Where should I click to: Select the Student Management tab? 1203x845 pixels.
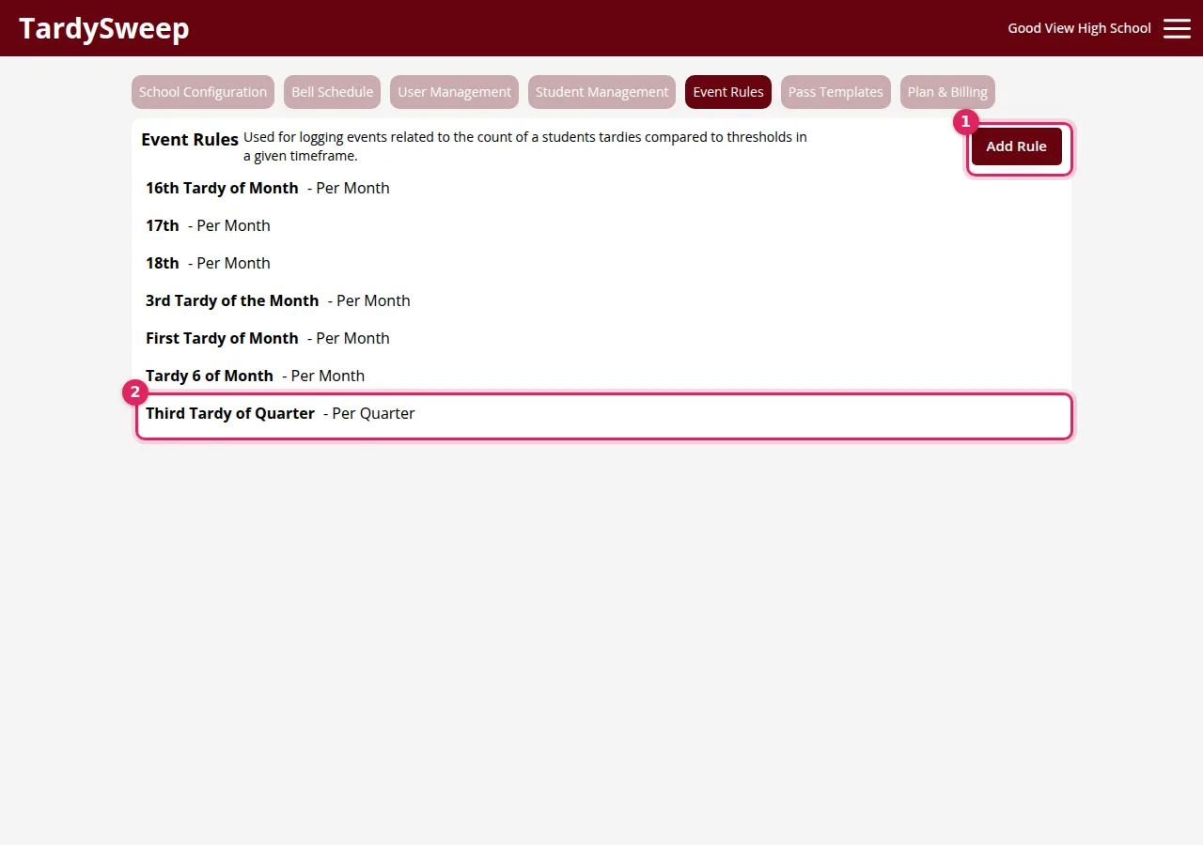click(x=601, y=92)
